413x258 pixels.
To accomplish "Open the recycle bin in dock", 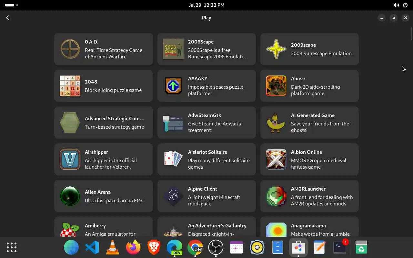I will click(x=361, y=247).
